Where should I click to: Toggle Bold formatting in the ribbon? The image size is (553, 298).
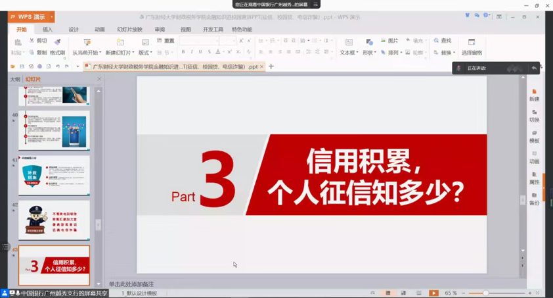coord(183,52)
